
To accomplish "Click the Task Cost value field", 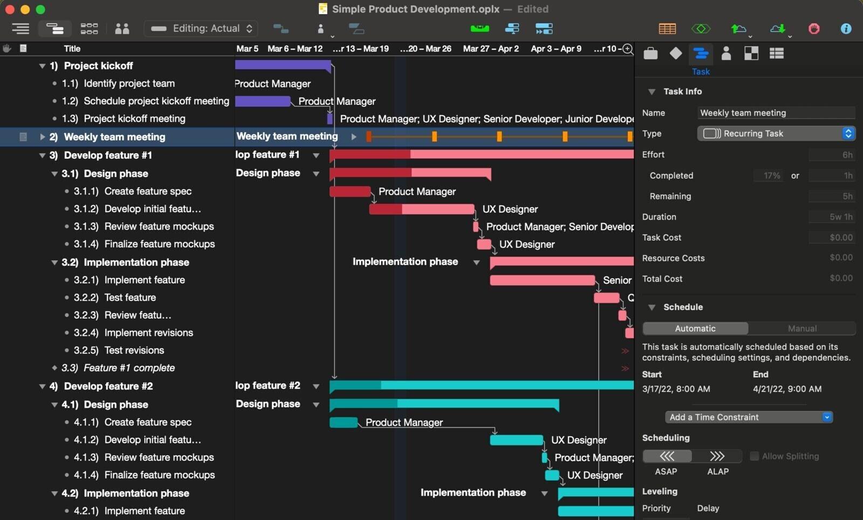I will click(832, 238).
